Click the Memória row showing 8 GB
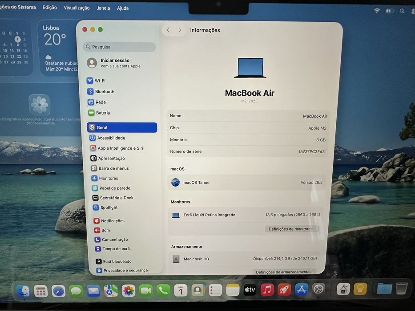The image size is (415, 311). tap(248, 140)
